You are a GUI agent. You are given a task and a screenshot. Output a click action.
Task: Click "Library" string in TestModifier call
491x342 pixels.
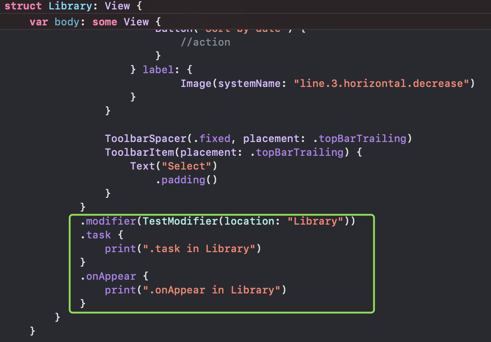click(x=315, y=221)
